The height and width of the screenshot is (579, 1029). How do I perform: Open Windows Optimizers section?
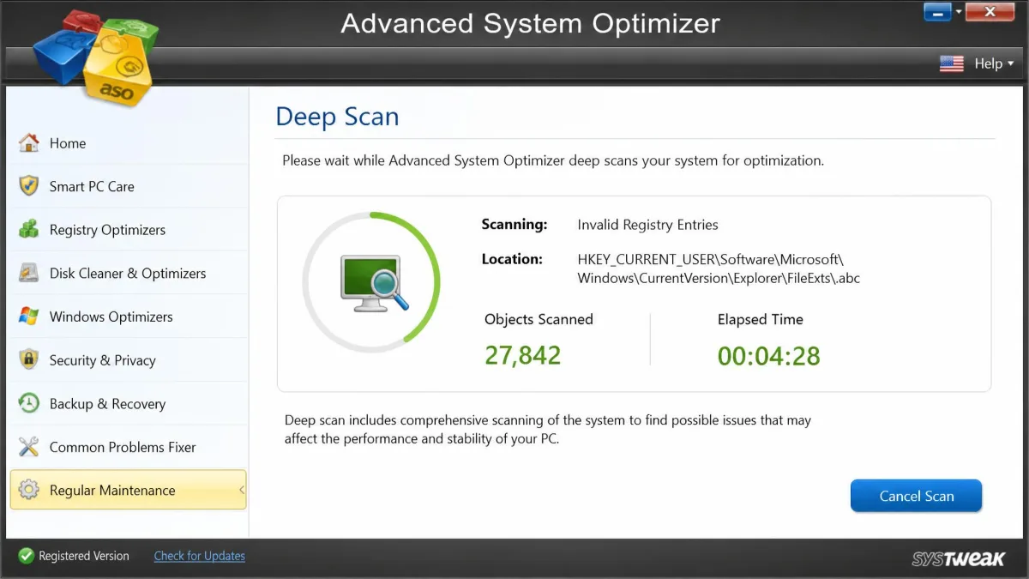click(129, 317)
